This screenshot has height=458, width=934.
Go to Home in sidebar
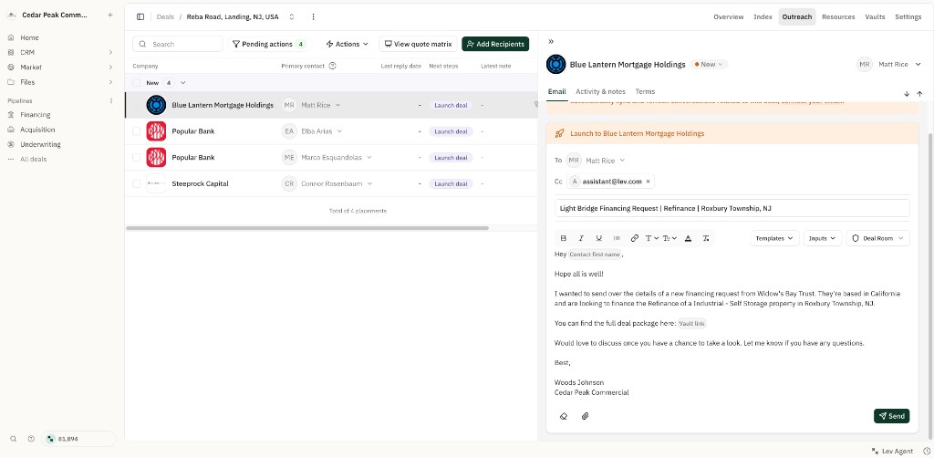coord(29,37)
